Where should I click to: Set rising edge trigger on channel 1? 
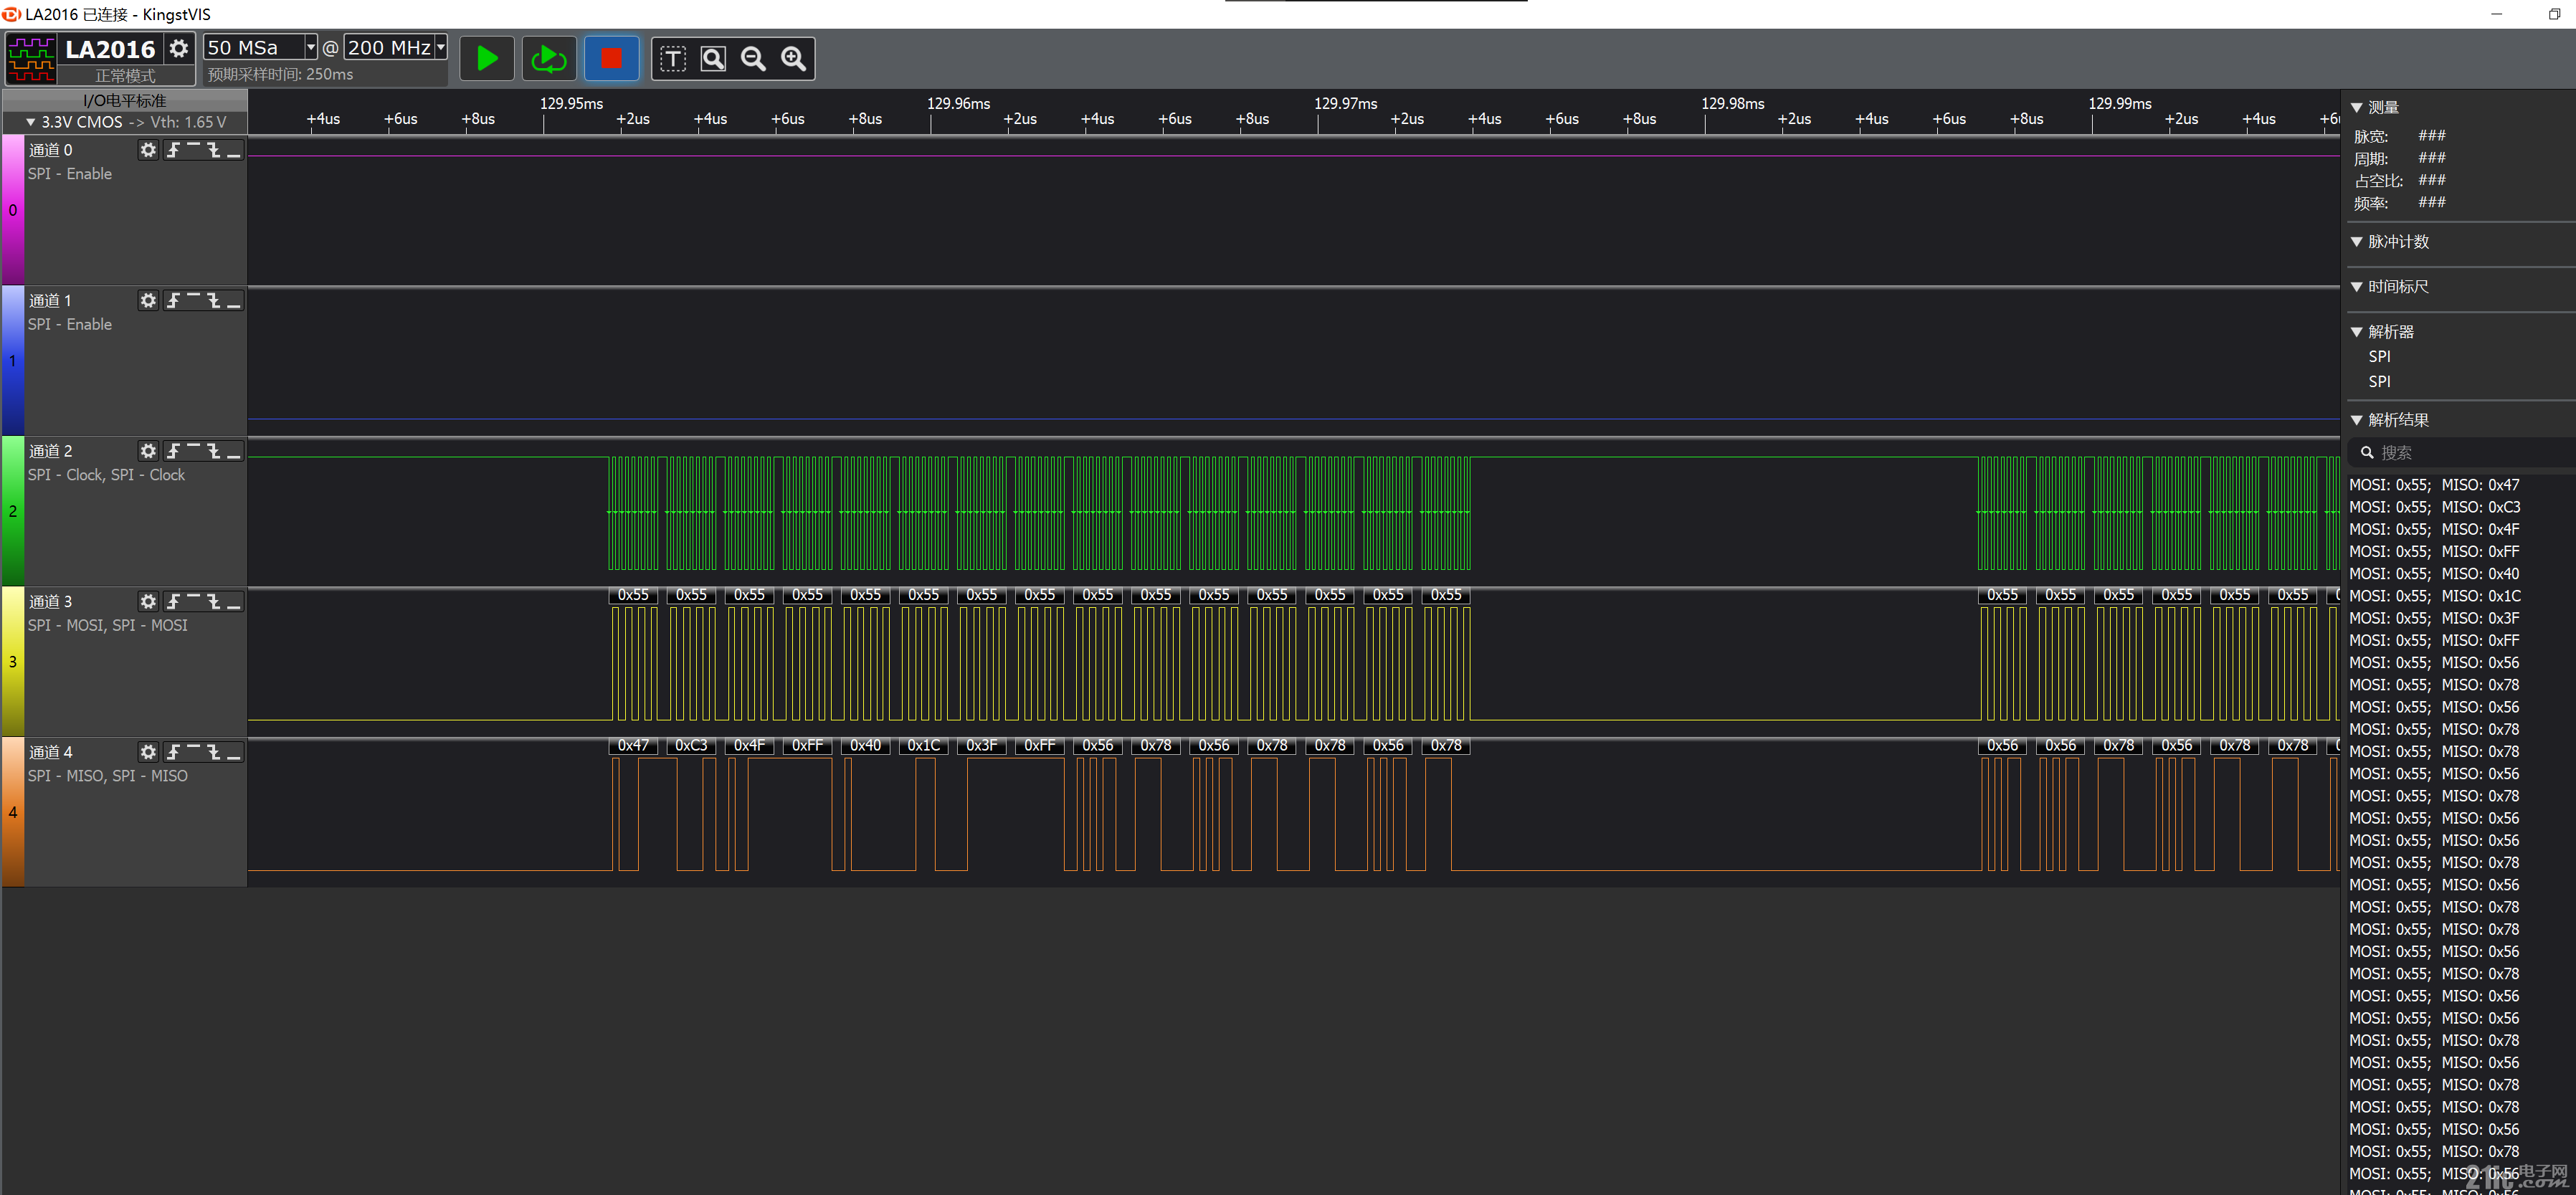(174, 301)
